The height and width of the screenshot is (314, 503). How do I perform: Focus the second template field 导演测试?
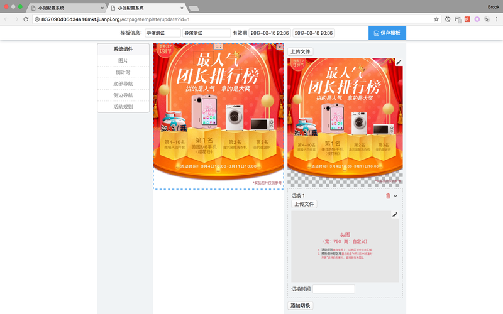pyautogui.click(x=207, y=33)
